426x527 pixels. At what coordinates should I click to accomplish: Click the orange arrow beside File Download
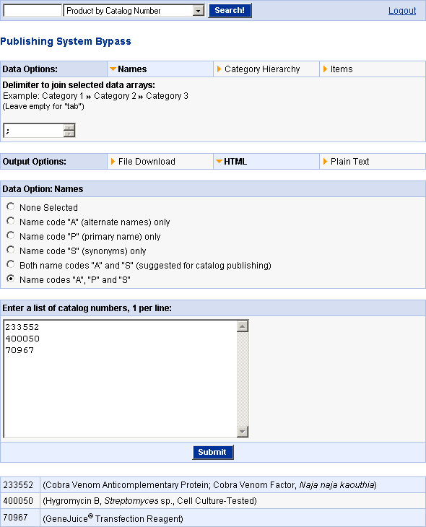tap(113, 161)
